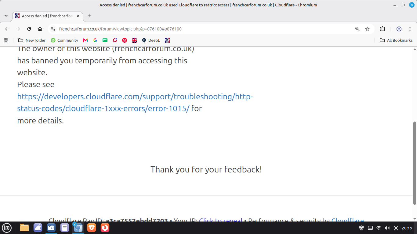Open the calendar from the 20:19 clock
This screenshot has height=234, width=417.
click(407, 228)
